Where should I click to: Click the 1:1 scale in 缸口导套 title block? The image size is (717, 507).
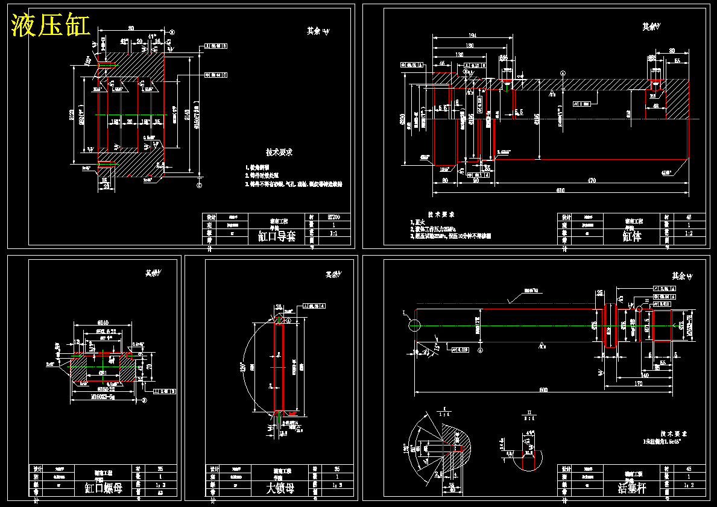click(334, 233)
